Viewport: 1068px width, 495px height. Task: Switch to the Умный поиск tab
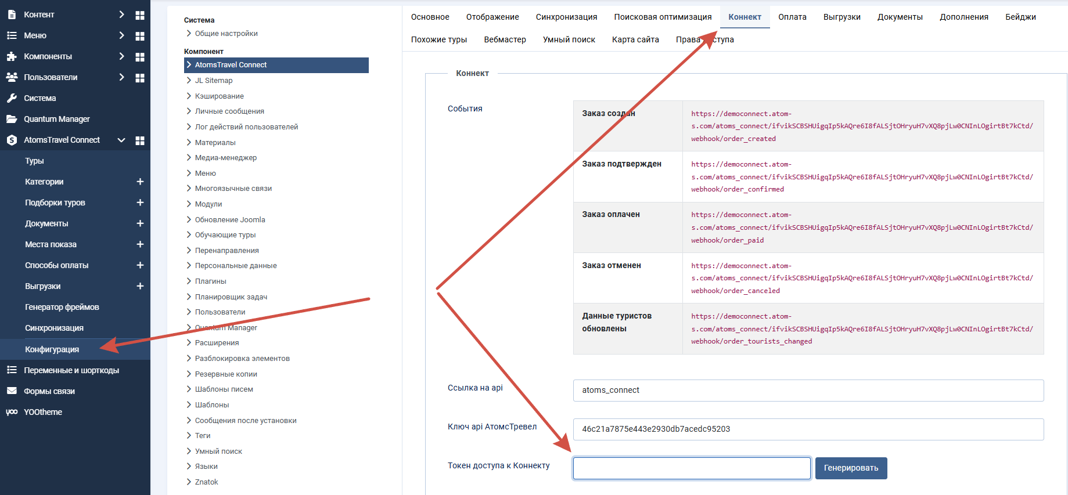[x=569, y=39]
